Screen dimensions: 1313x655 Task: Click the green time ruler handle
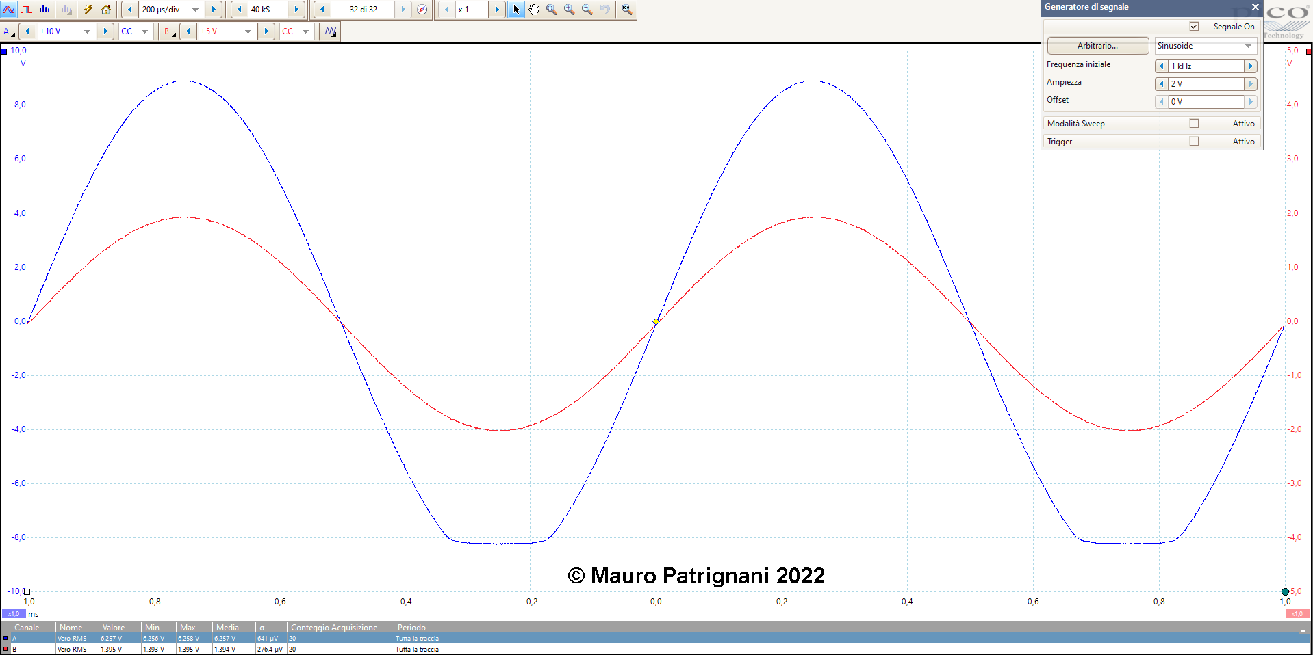(x=1285, y=591)
